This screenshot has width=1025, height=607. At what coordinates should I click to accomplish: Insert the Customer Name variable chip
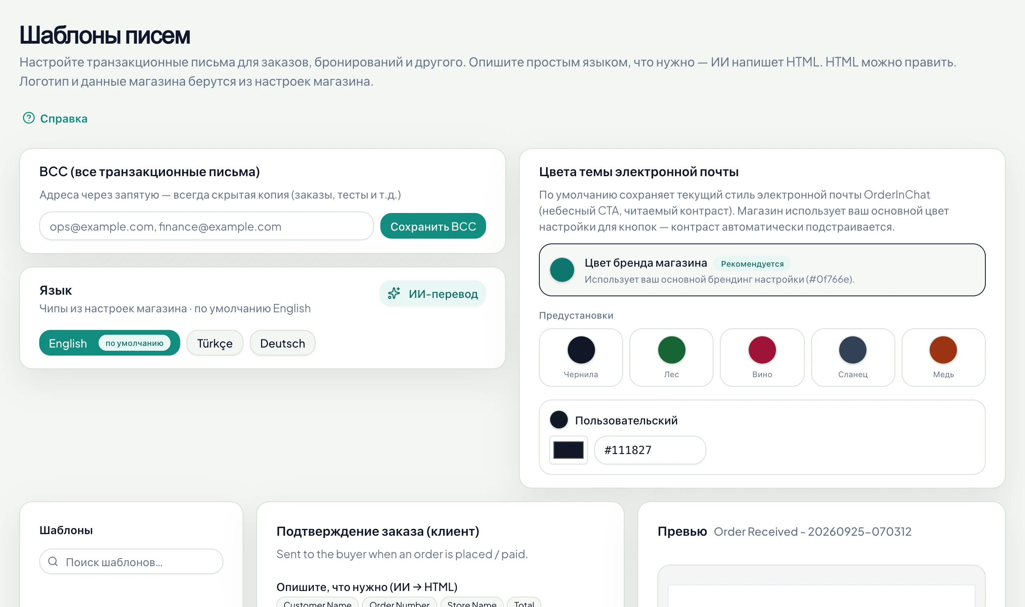pyautogui.click(x=318, y=603)
